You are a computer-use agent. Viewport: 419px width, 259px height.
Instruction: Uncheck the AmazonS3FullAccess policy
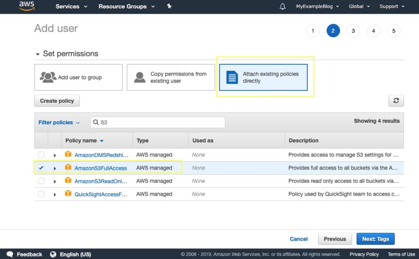(x=41, y=168)
